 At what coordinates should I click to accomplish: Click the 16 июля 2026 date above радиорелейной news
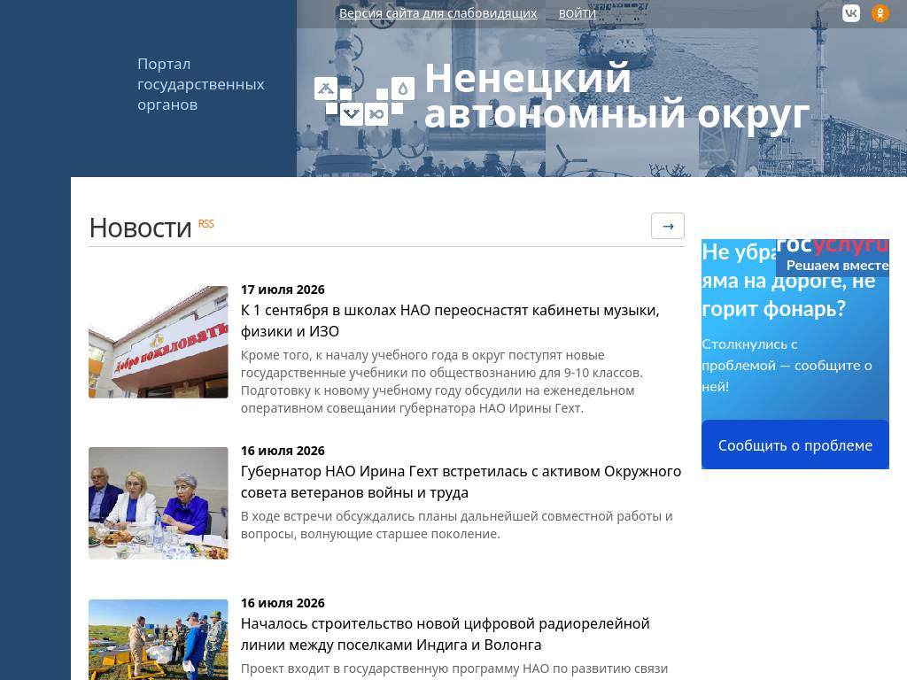pyautogui.click(x=283, y=602)
